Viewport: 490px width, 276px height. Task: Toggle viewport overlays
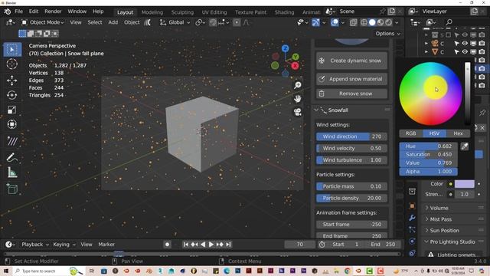335,22
